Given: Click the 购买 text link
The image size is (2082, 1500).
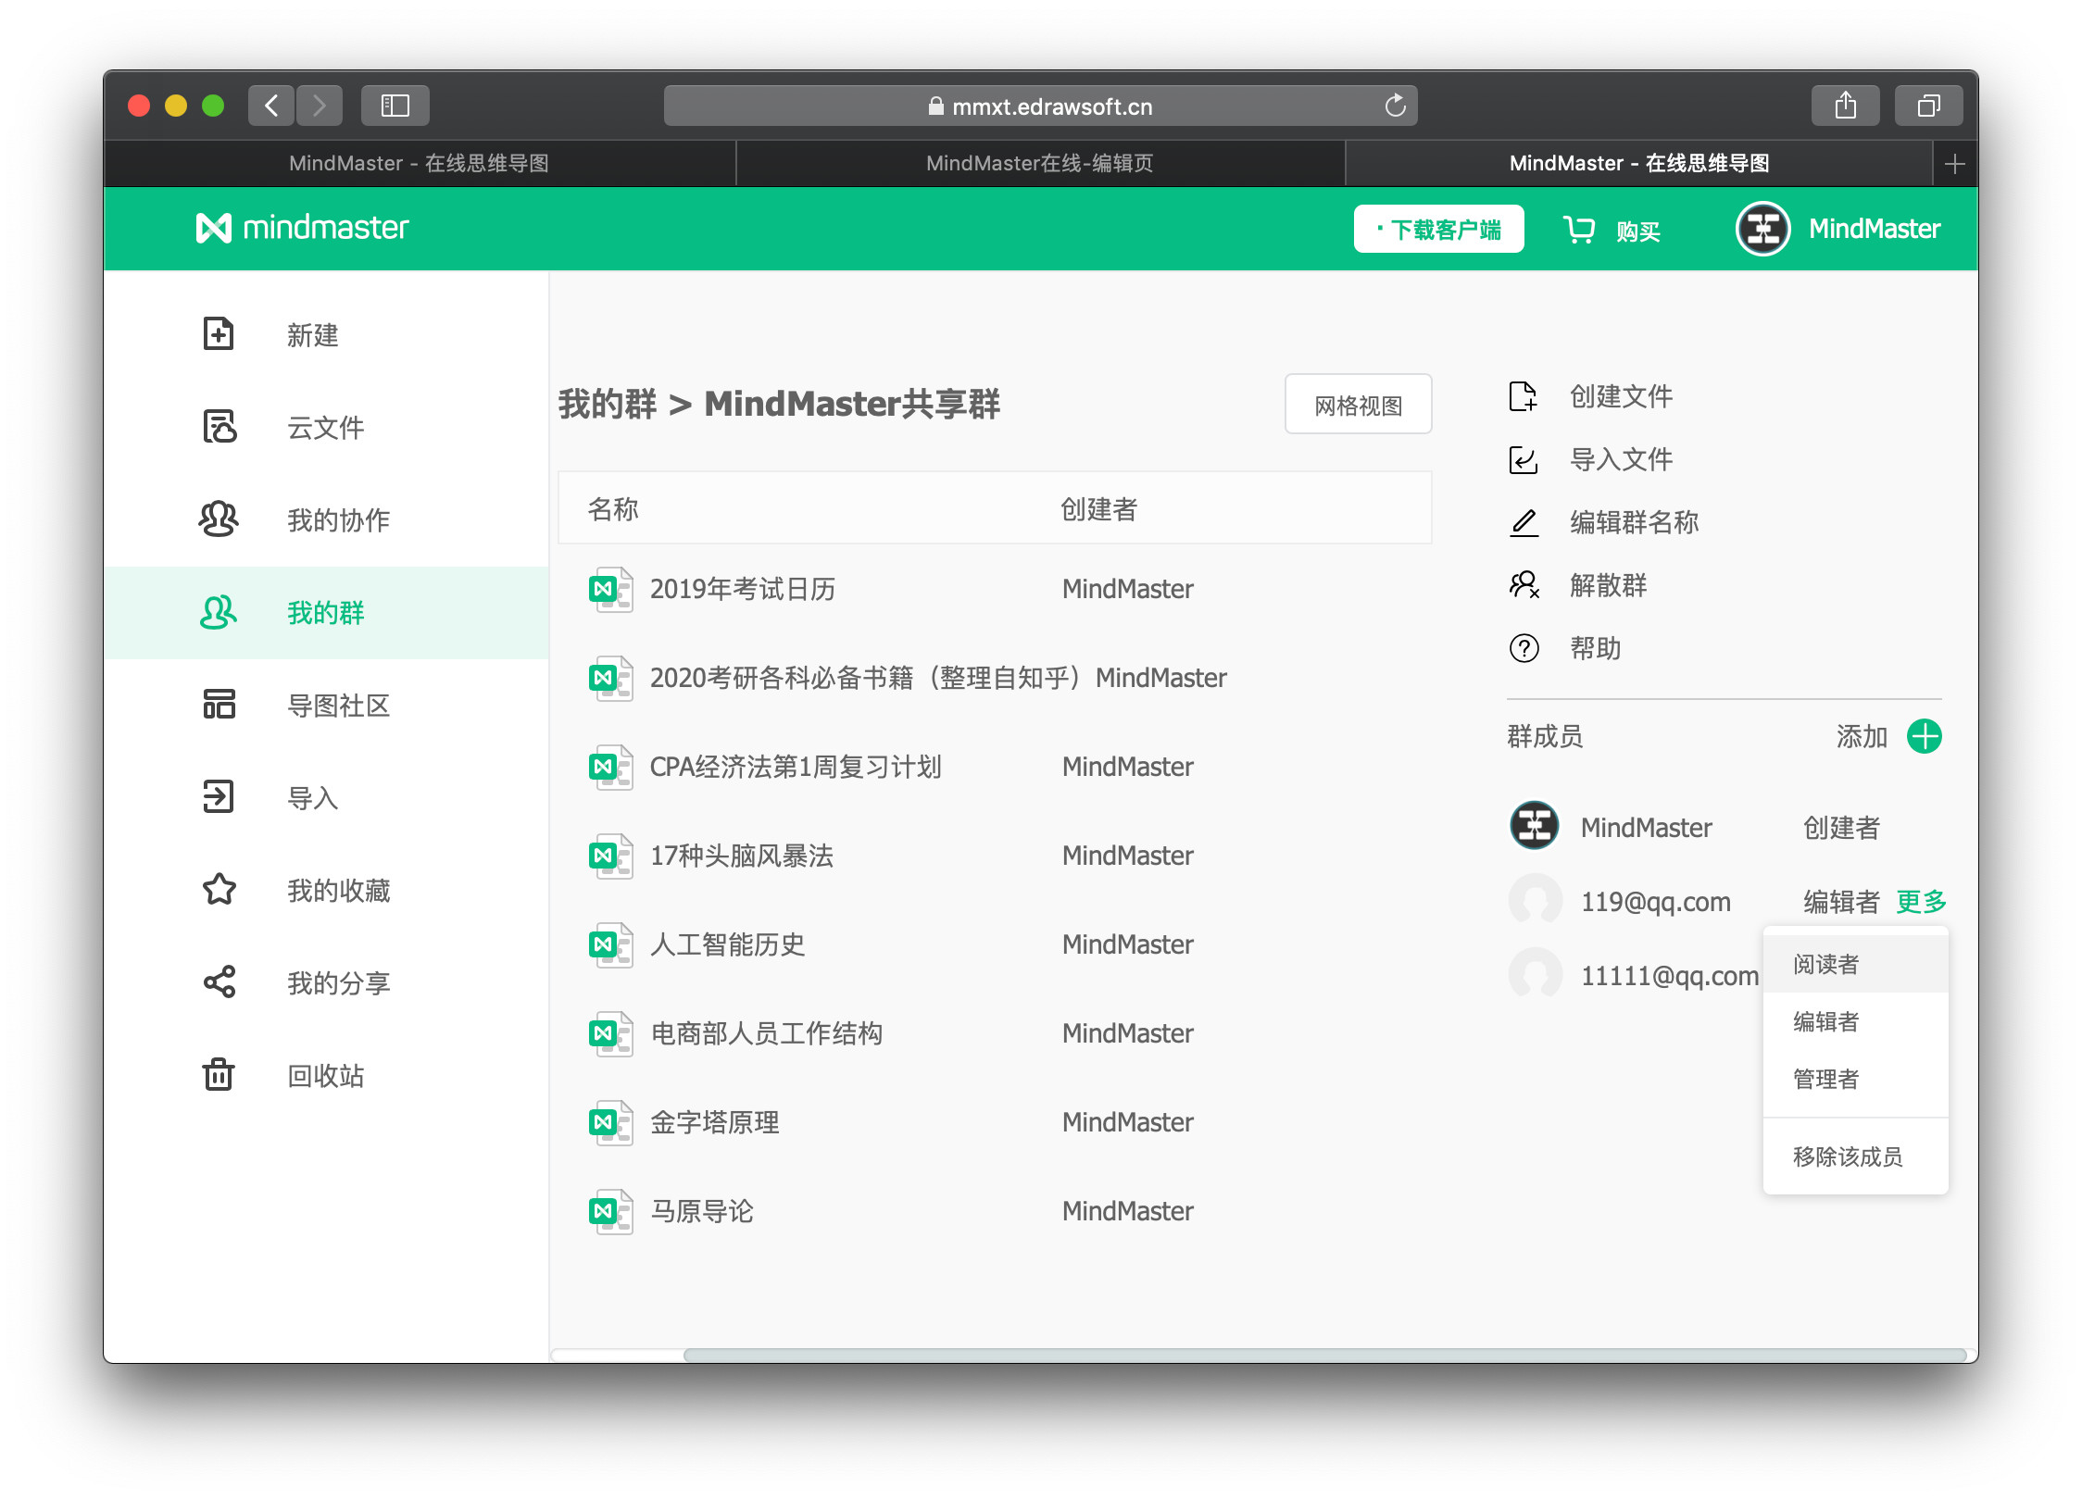Looking at the screenshot, I should coord(1637,231).
